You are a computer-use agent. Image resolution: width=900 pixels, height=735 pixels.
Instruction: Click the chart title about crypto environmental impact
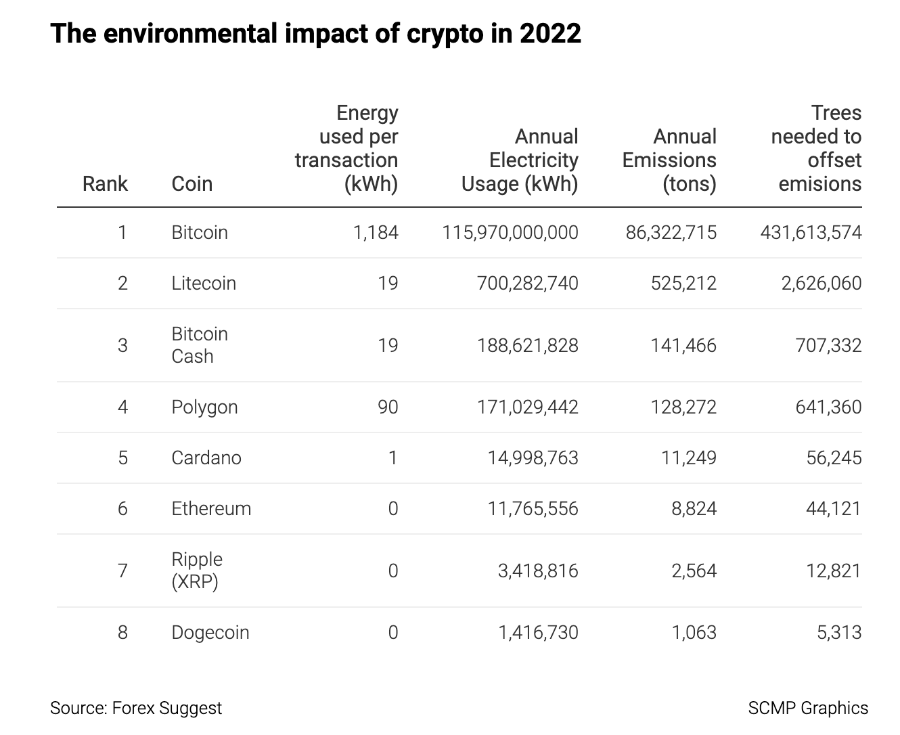(x=315, y=33)
